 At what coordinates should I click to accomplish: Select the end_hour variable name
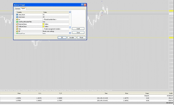[21, 17]
